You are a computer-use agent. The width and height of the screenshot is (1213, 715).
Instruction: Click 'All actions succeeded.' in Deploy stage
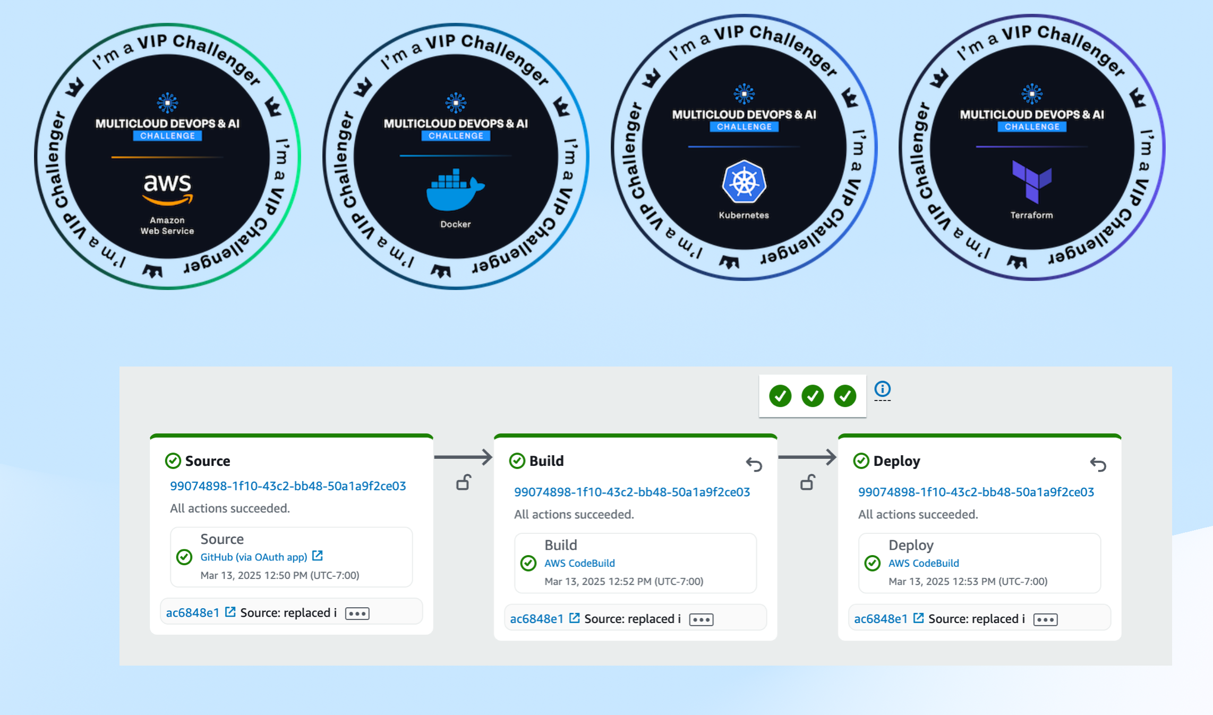point(918,515)
